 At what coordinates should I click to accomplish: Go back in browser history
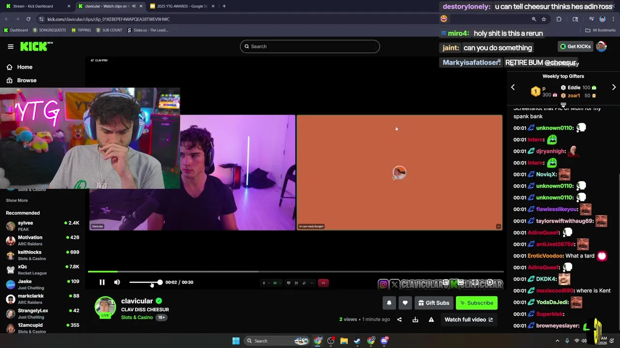coord(7,19)
